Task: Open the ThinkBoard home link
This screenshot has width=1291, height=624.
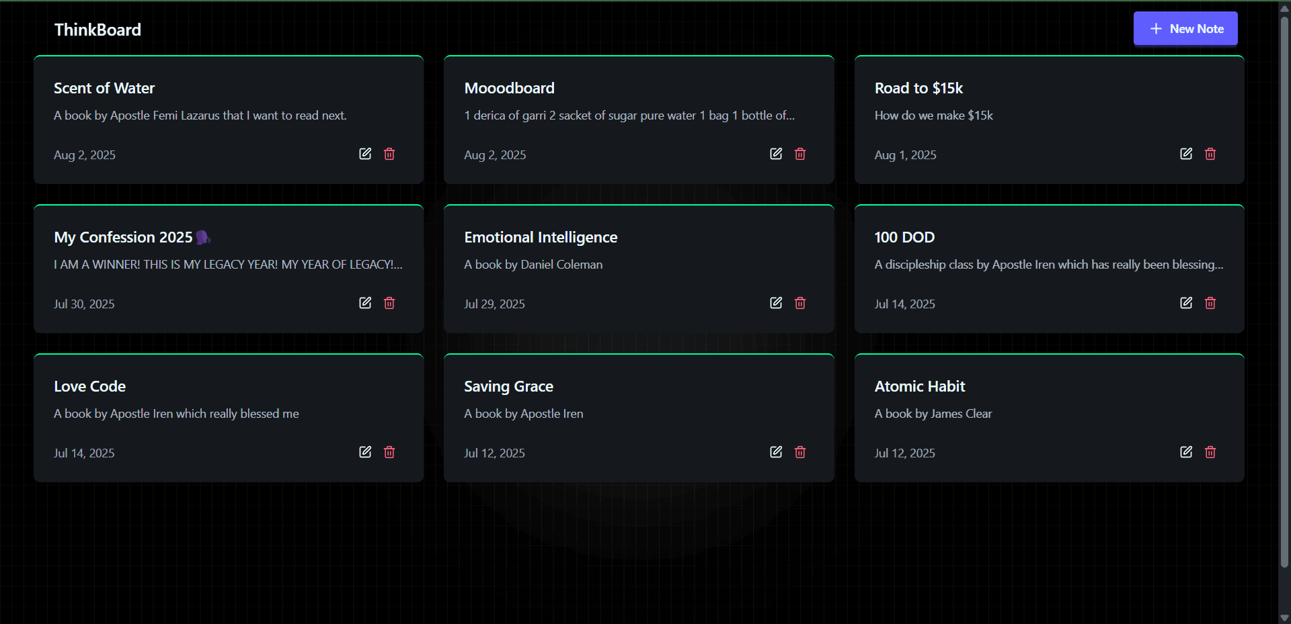Action: point(97,30)
